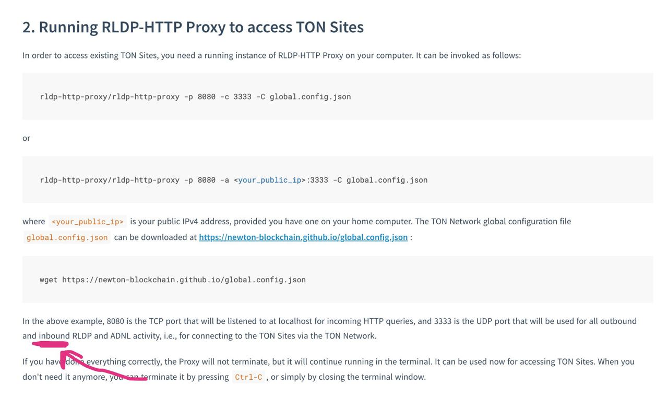668x398 pixels.
Task: Click the paragraph mentioning 'the Proxy will not terminate'
Action: point(328,369)
